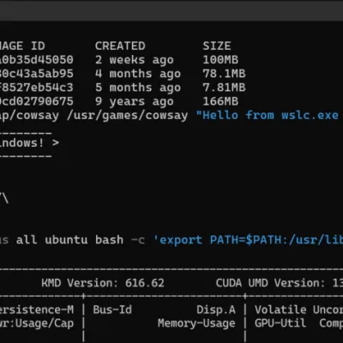Click the /usr/games/cowsay path
343x343 pixels.
point(127,116)
